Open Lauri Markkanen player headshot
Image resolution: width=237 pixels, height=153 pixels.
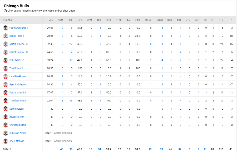point(6,76)
